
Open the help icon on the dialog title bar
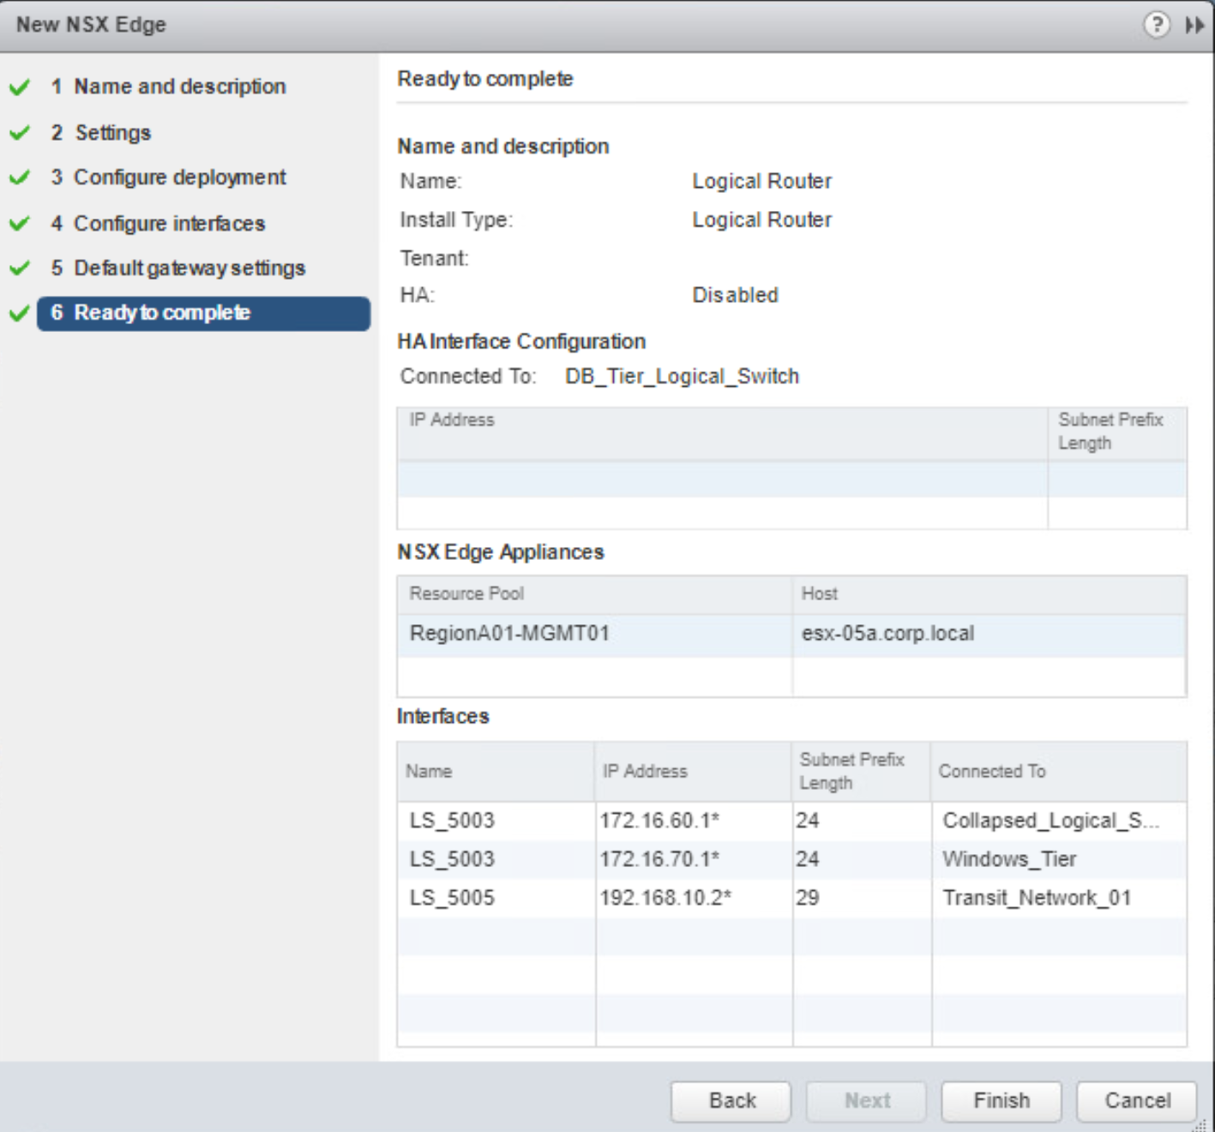tap(1157, 24)
